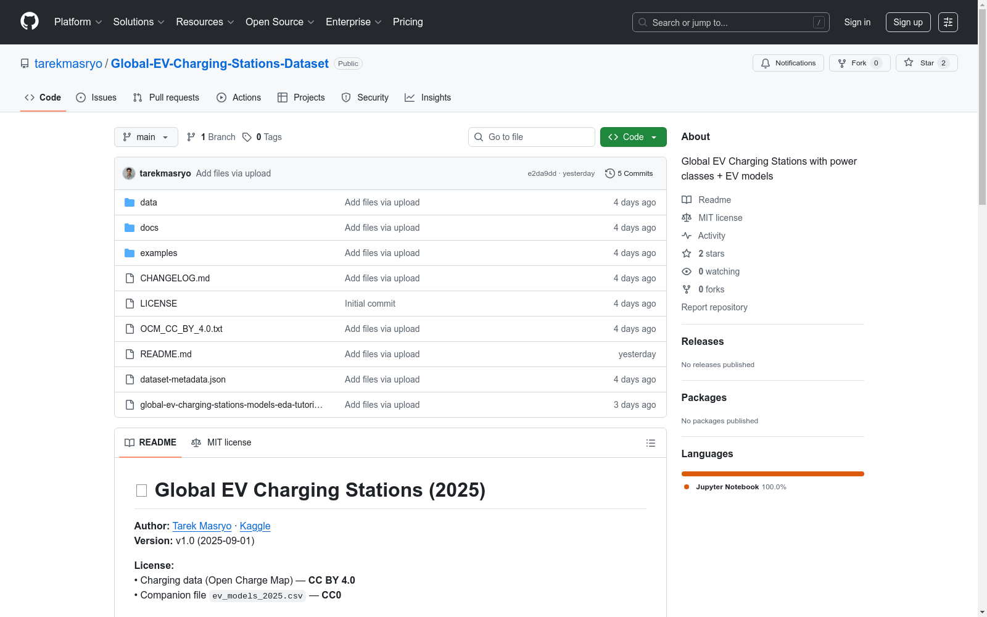987x617 pixels.
Task: Click the README.md file icon
Action: click(130, 354)
